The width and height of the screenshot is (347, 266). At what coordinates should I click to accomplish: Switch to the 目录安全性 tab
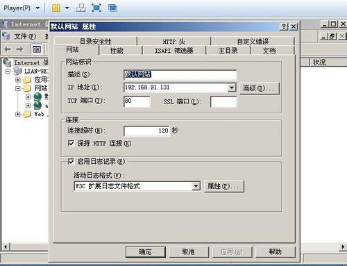pos(96,41)
